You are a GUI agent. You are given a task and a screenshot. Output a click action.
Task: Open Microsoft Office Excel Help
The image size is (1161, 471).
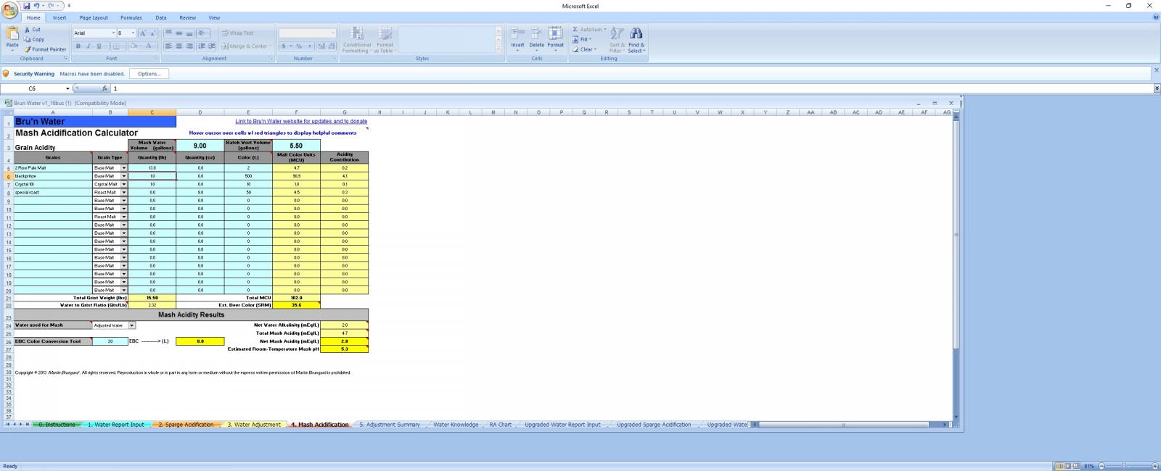pos(1155,17)
